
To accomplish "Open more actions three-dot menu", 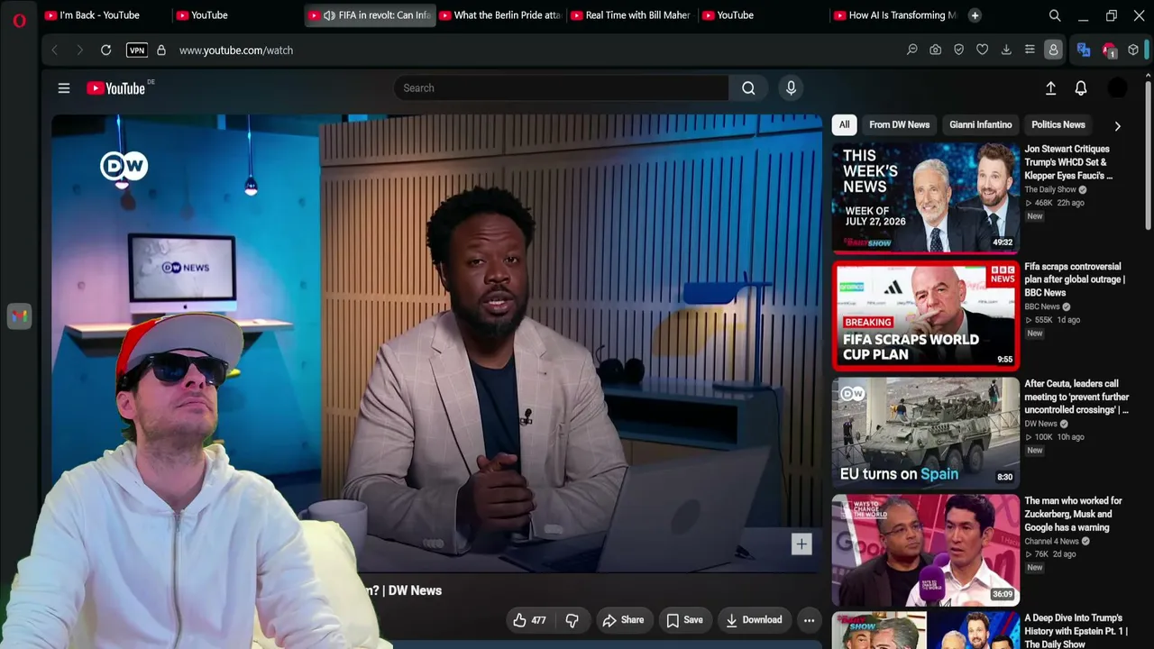I will [809, 620].
